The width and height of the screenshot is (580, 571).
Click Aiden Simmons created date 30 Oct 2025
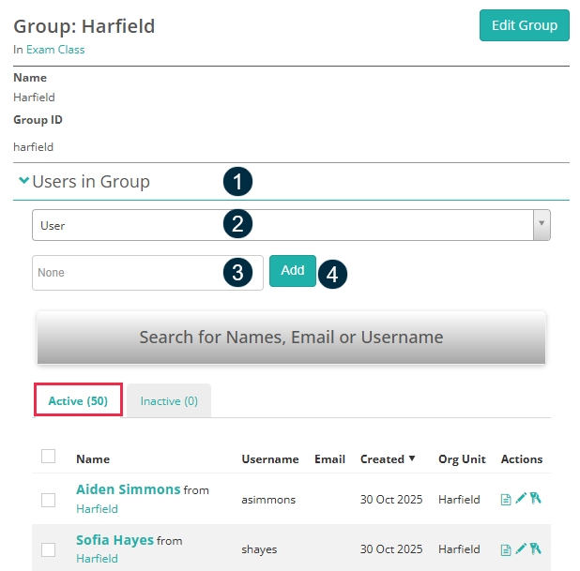(x=391, y=500)
